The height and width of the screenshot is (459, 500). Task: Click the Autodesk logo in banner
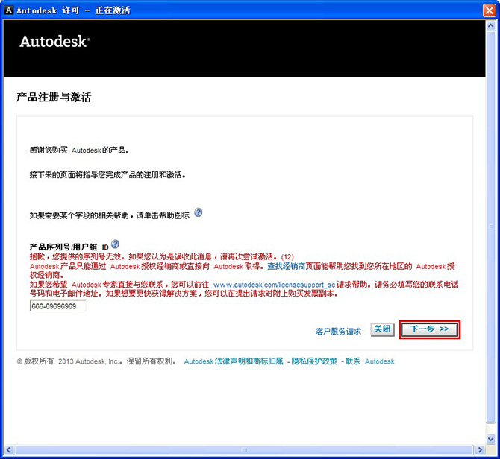tap(54, 42)
